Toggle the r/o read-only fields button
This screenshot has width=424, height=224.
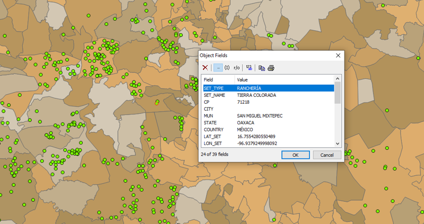click(x=236, y=68)
